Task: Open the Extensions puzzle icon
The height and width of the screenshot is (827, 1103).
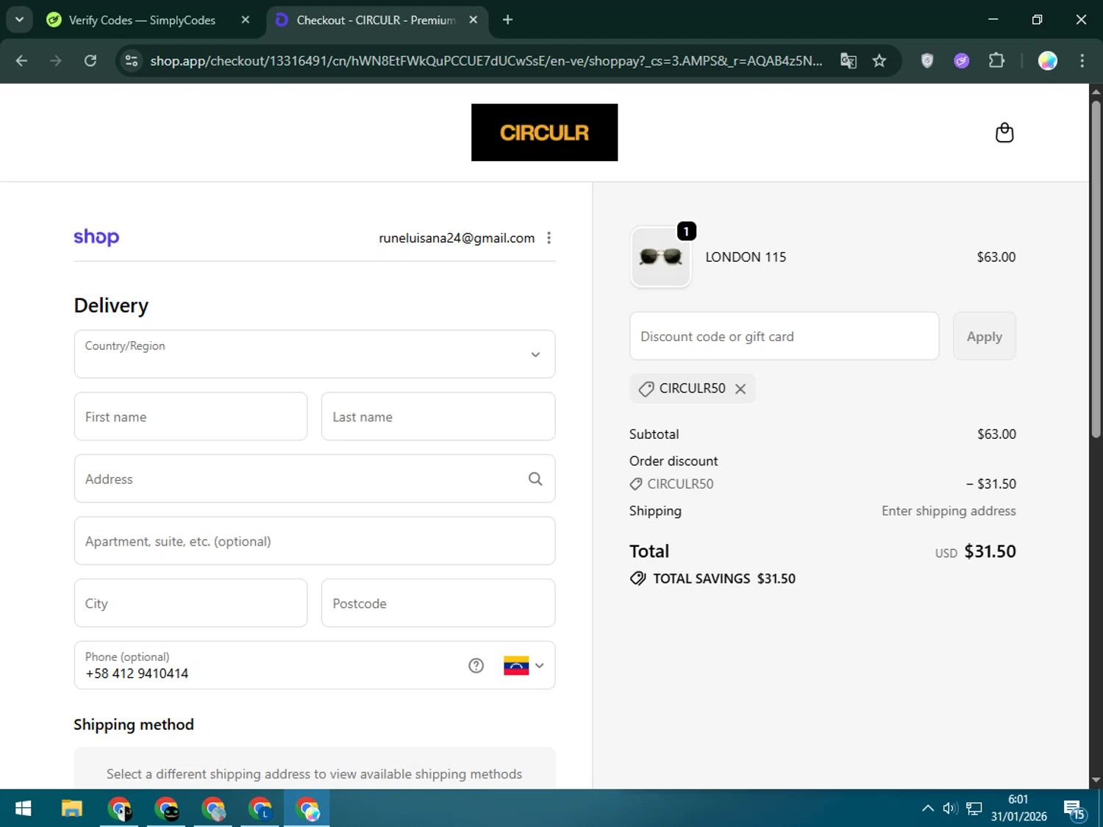Action: point(996,61)
